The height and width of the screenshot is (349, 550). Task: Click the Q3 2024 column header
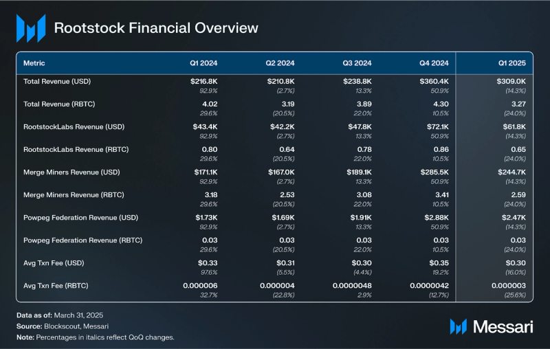pyautogui.click(x=357, y=63)
